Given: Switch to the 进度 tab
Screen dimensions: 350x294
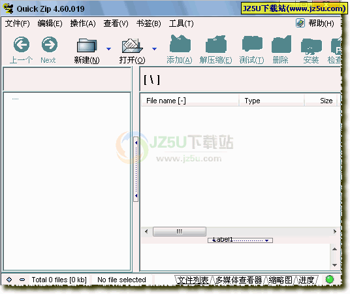Looking at the screenshot, I should pos(306,280).
